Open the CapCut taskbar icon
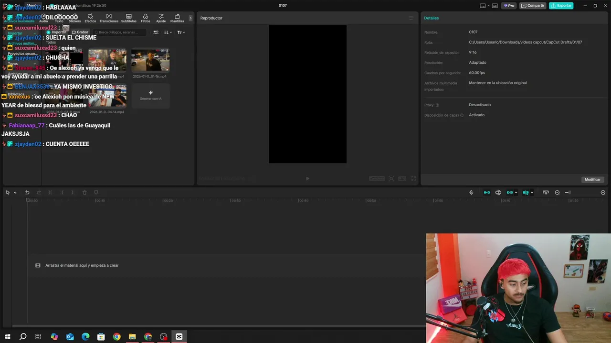 pyautogui.click(x=179, y=337)
